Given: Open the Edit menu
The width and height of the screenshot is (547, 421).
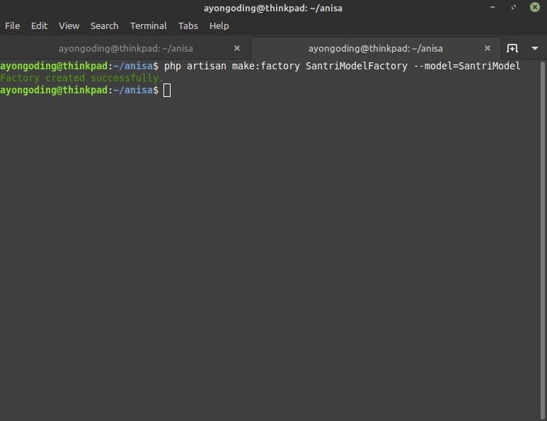Looking at the screenshot, I should (x=39, y=25).
